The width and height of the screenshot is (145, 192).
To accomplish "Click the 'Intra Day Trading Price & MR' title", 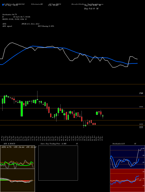I will pyautogui.click(x=53, y=144).
